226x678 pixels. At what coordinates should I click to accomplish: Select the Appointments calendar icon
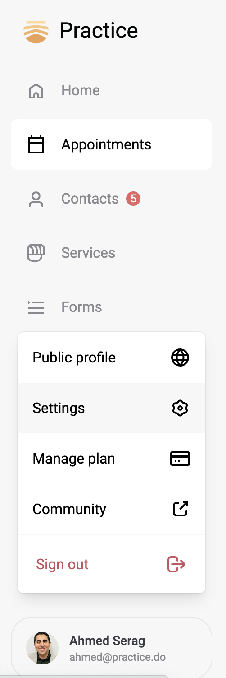pos(36,145)
